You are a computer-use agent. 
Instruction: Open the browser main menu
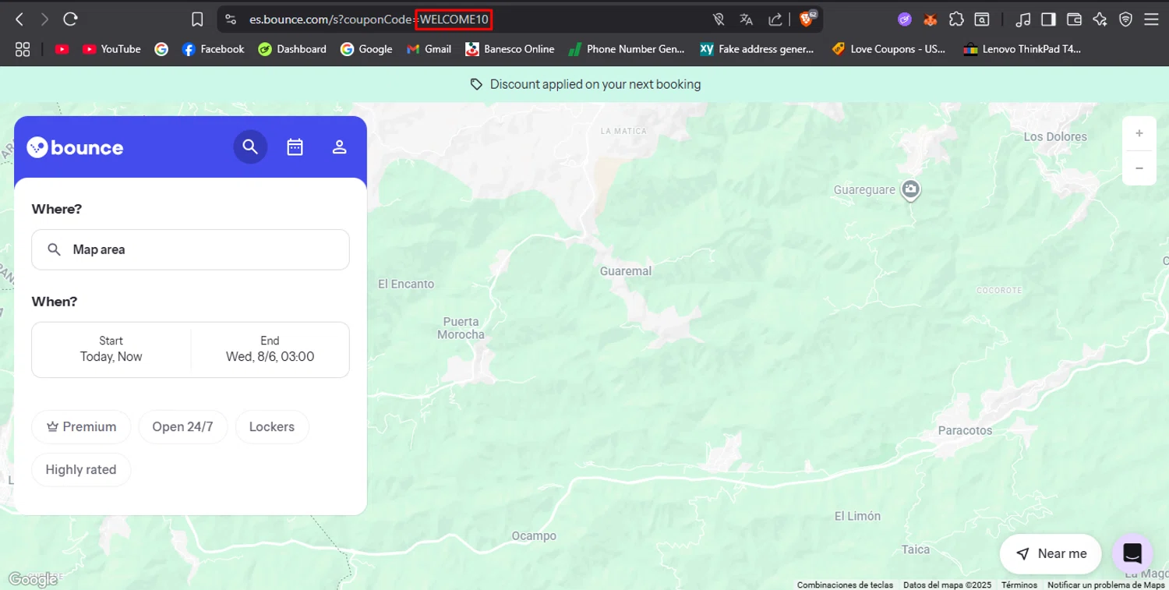1151,19
